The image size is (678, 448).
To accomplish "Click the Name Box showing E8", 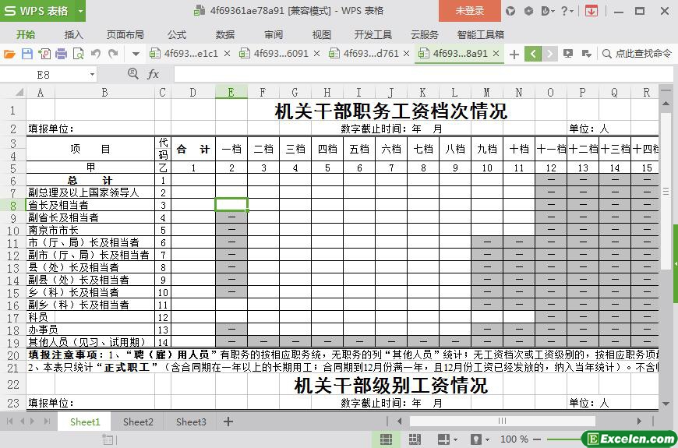I will (43, 75).
